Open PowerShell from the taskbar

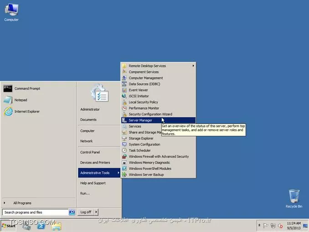coord(41,226)
